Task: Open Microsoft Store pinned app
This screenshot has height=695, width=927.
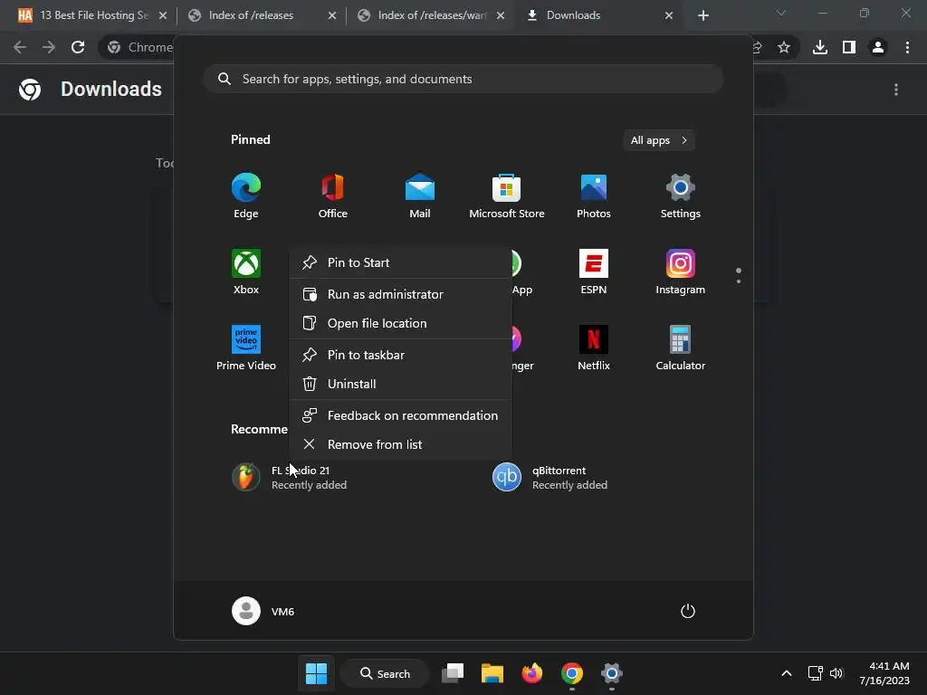Action: 507,195
